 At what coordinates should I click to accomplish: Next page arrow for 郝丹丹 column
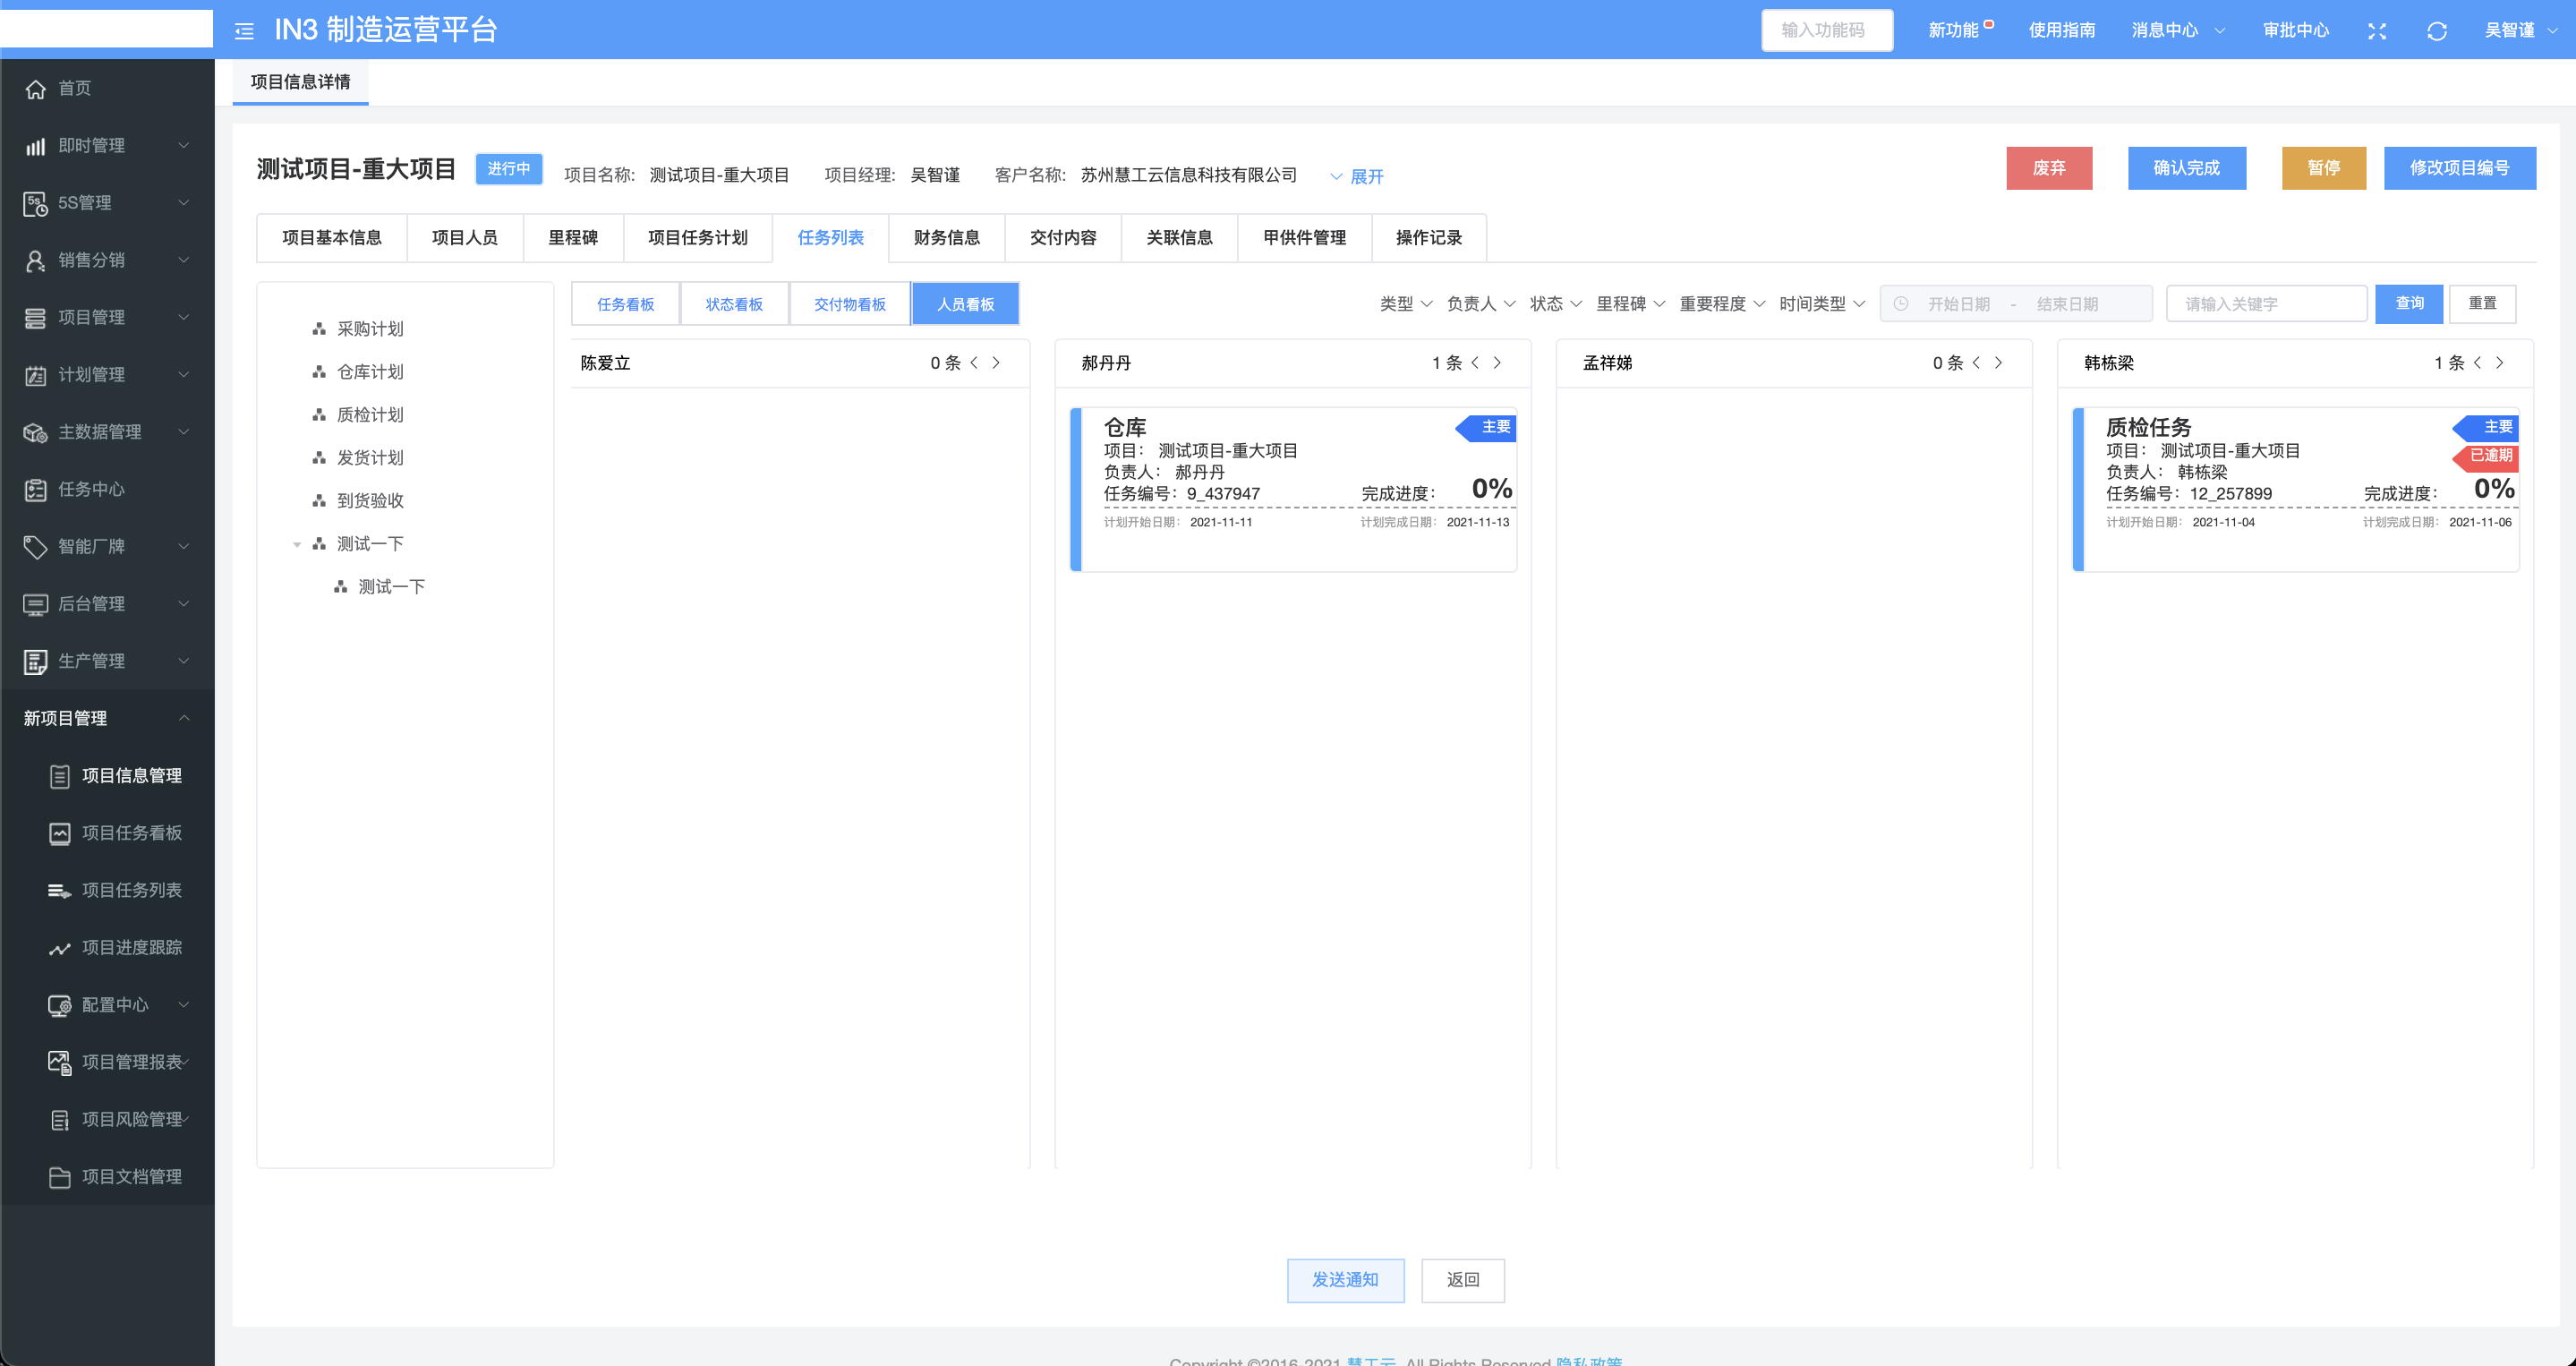pos(1497,363)
